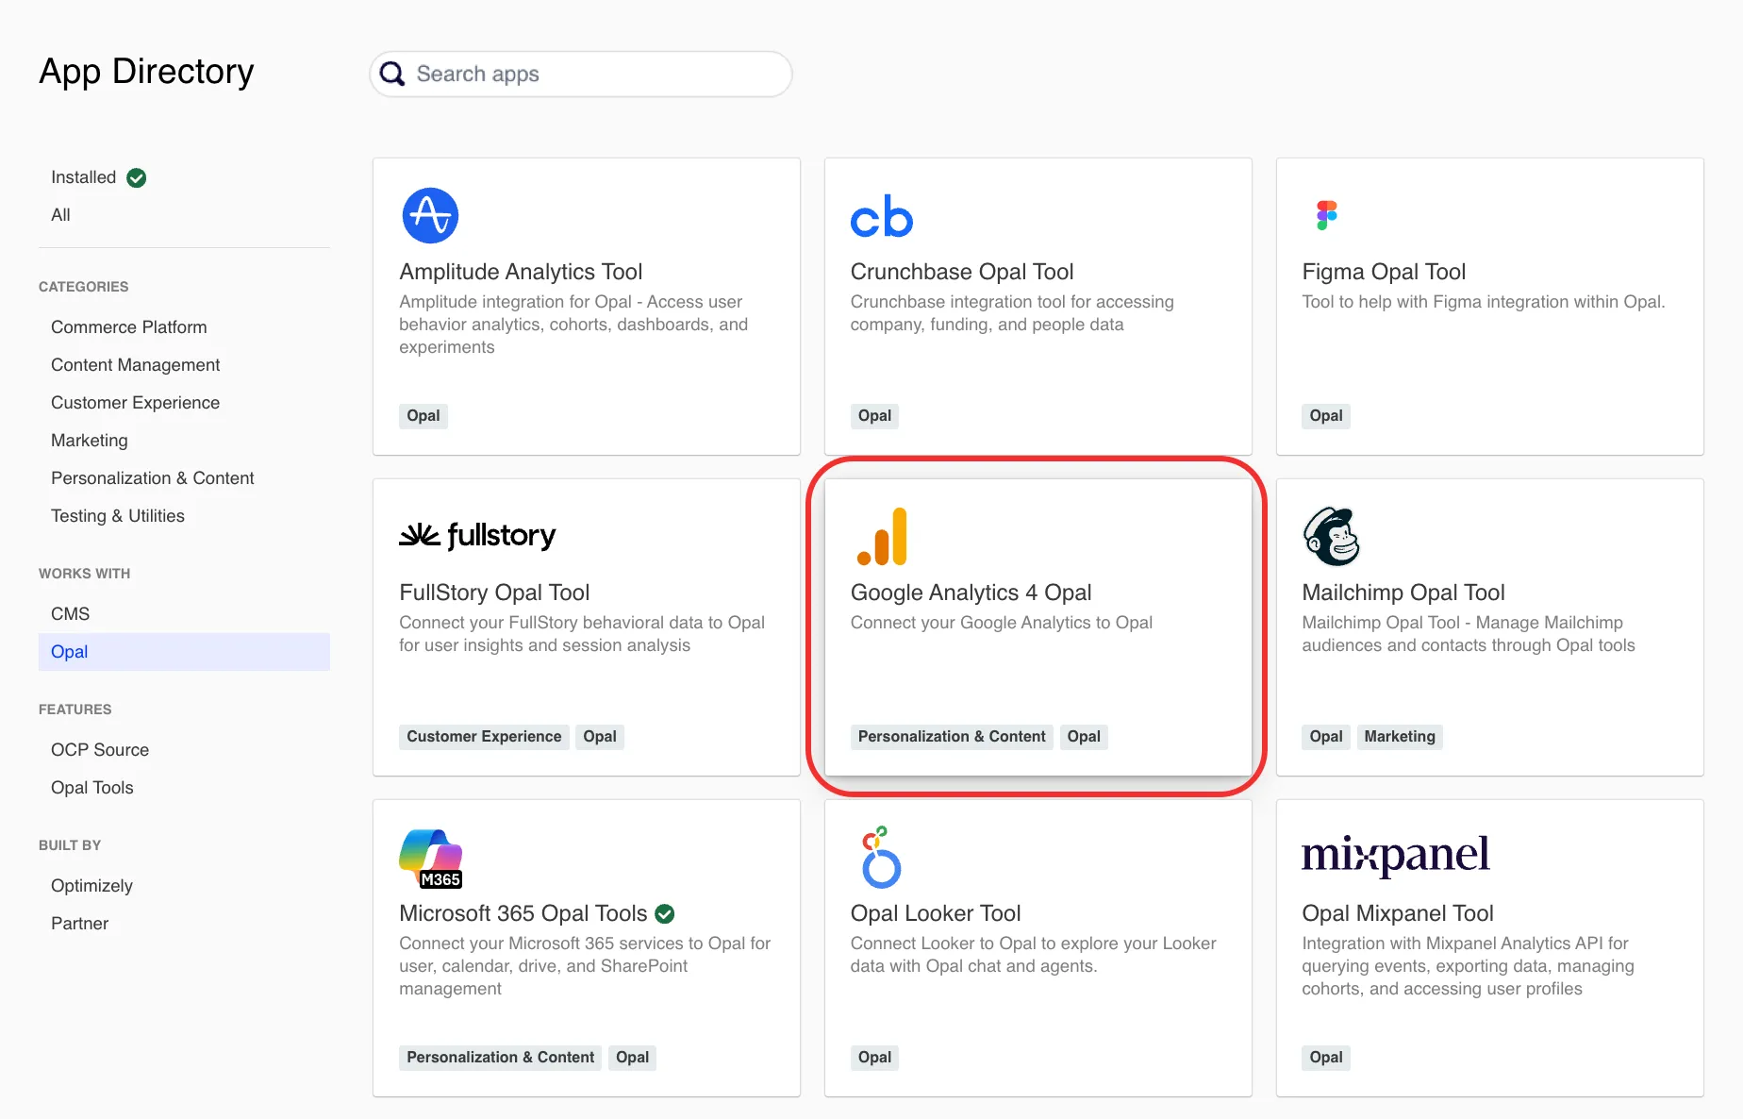Open Opal Mixpanel Tool title
This screenshot has height=1119, width=1743.
1398,913
